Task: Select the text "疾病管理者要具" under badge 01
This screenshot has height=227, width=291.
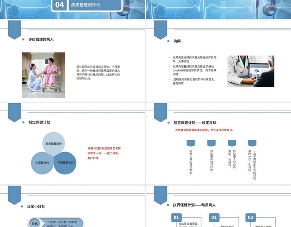Action: click(x=188, y=224)
